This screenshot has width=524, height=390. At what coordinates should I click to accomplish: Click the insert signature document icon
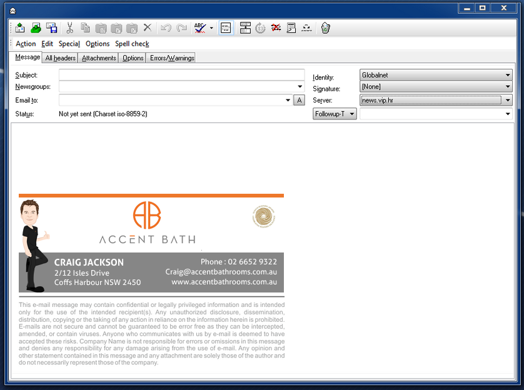(291, 28)
